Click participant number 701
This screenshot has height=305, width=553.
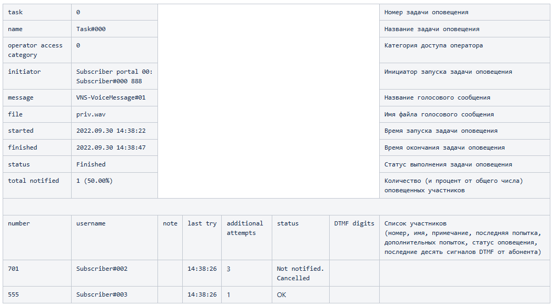tap(13, 269)
